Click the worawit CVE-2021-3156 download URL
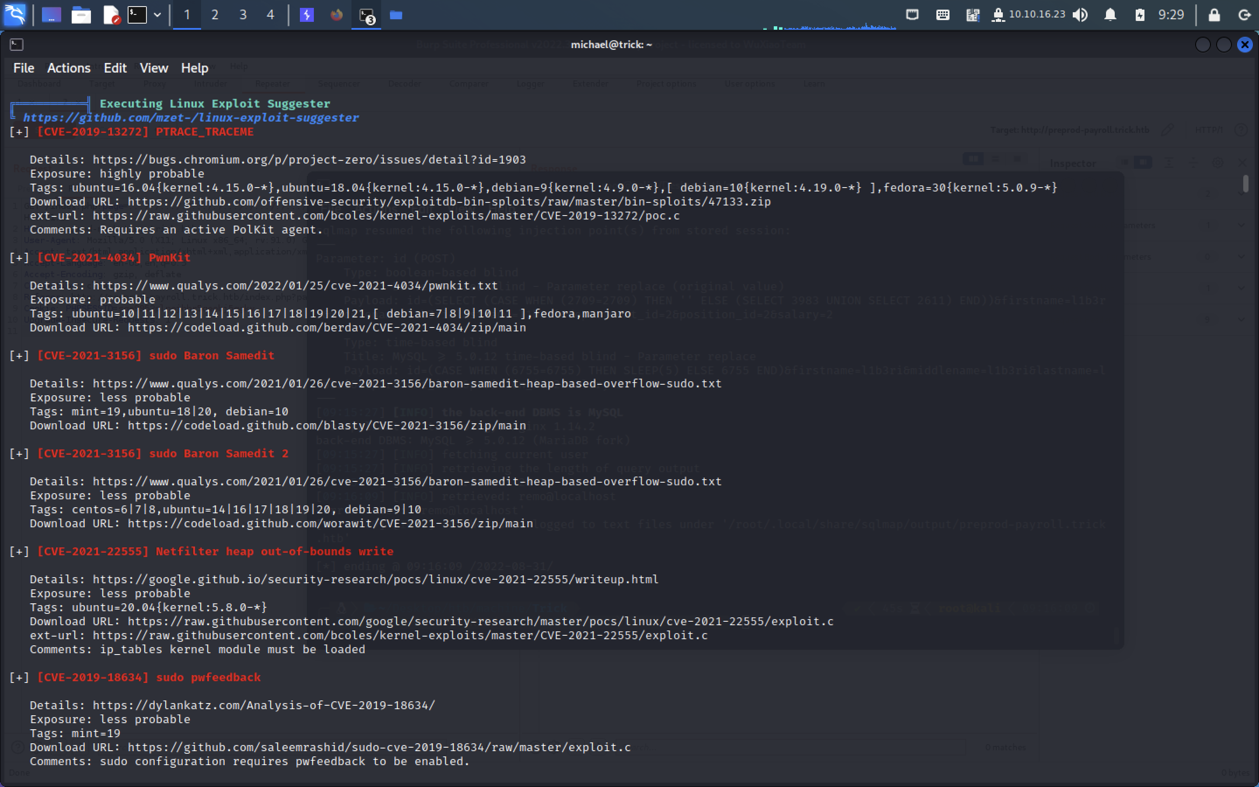The image size is (1259, 787). [330, 524]
